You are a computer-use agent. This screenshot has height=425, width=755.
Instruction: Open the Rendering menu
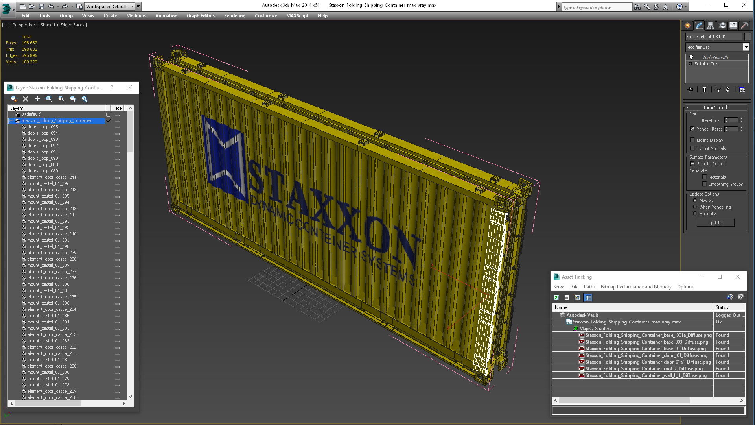(235, 16)
